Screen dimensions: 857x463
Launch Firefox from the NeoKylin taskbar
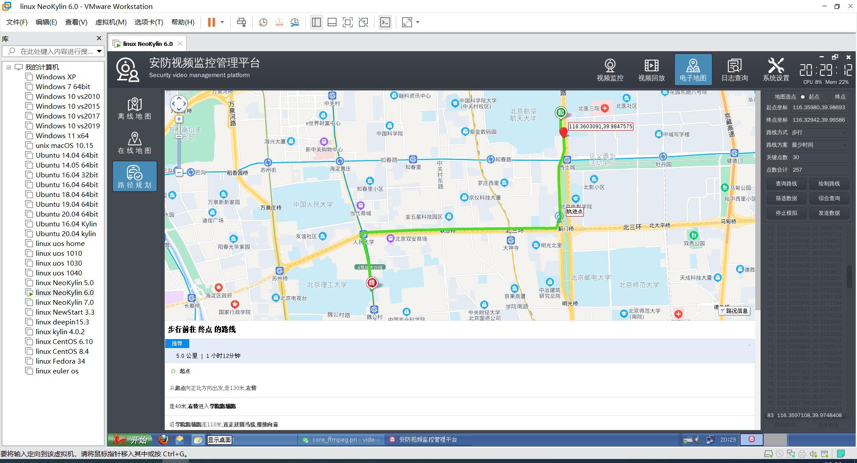coord(163,440)
